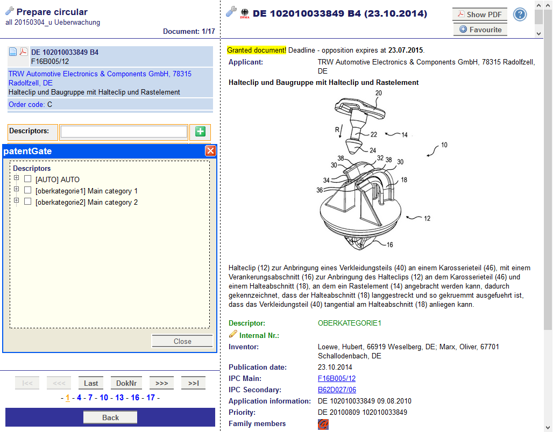
Task: Open page link 17
Action: click(x=151, y=398)
